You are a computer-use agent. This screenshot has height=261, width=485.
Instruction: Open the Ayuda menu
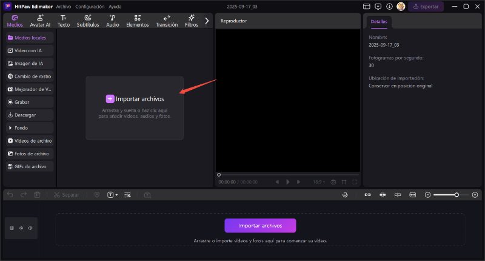click(x=115, y=7)
